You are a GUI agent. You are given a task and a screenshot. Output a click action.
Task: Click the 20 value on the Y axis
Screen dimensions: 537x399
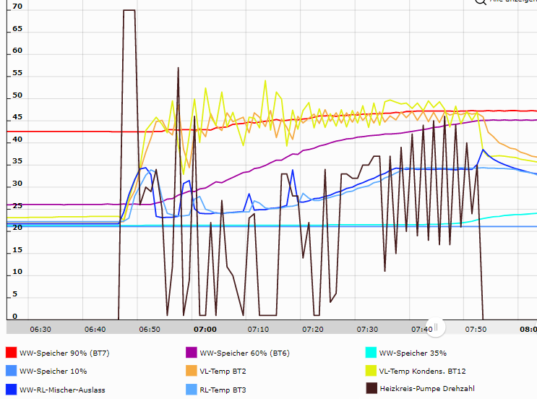click(17, 228)
